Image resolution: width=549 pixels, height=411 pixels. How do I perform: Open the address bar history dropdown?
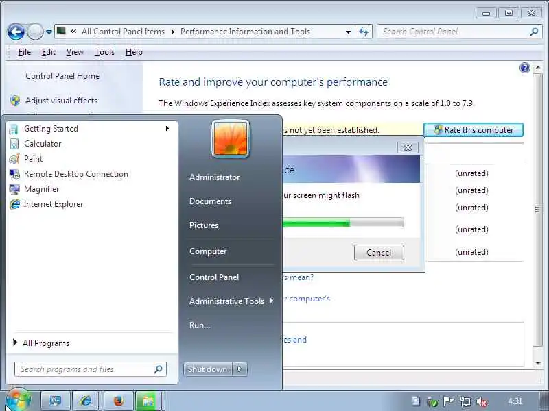point(348,32)
